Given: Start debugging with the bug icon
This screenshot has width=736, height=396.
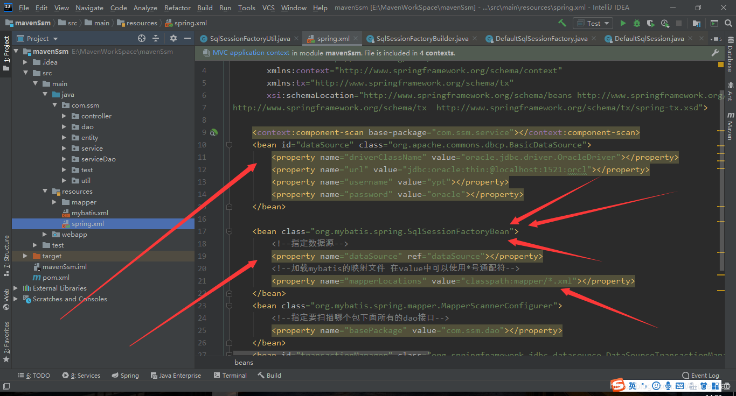Looking at the screenshot, I should coord(637,23).
